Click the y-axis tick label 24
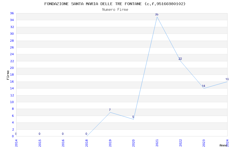 12,54
